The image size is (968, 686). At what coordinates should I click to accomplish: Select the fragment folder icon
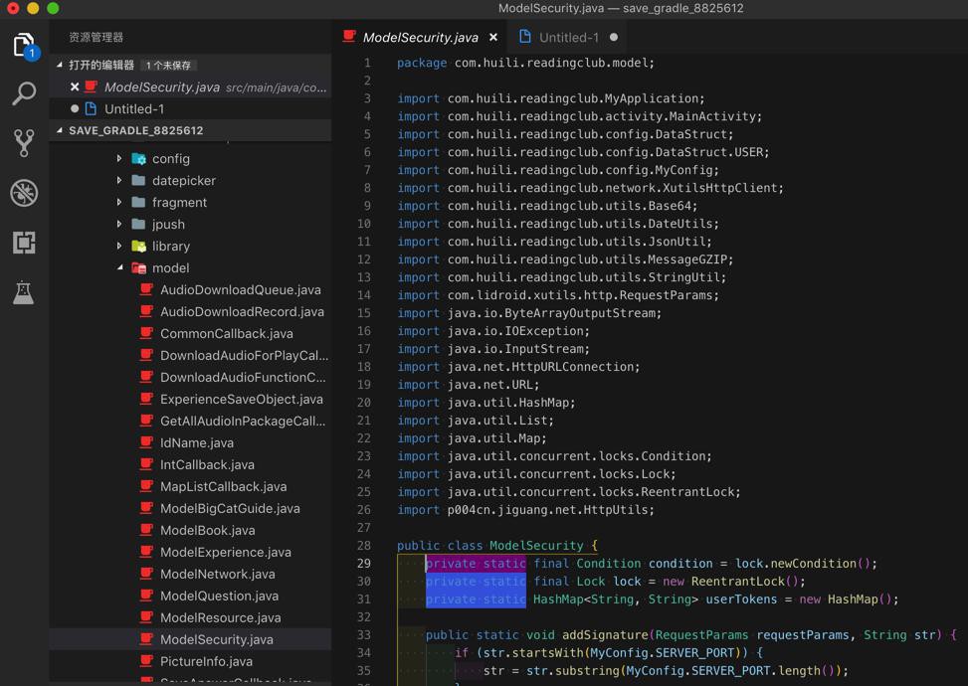coord(139,203)
